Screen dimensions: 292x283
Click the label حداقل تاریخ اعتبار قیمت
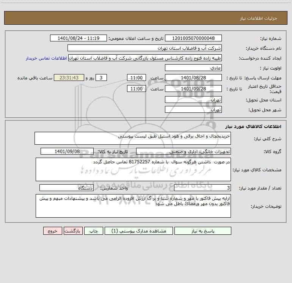coord(265,89)
